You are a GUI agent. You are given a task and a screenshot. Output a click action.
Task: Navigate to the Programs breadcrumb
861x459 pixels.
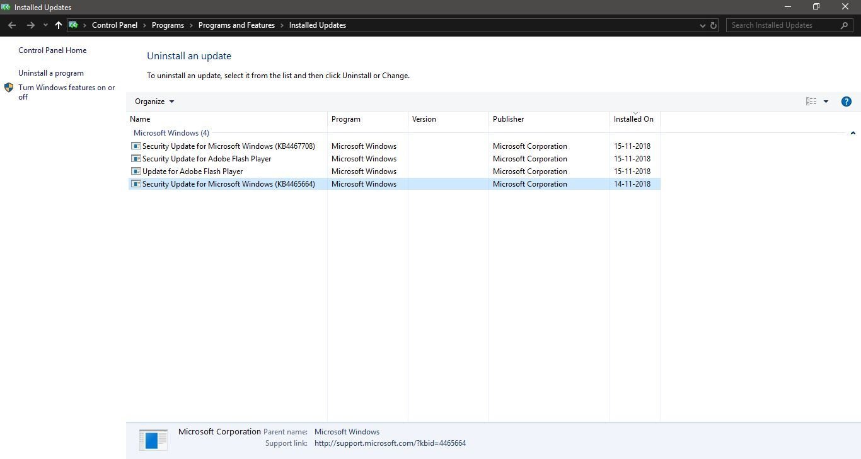[x=168, y=25]
